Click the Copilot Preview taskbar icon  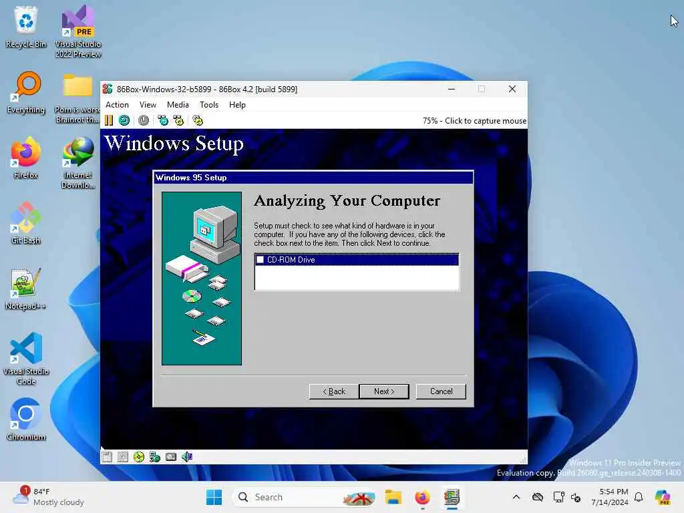pyautogui.click(x=662, y=497)
